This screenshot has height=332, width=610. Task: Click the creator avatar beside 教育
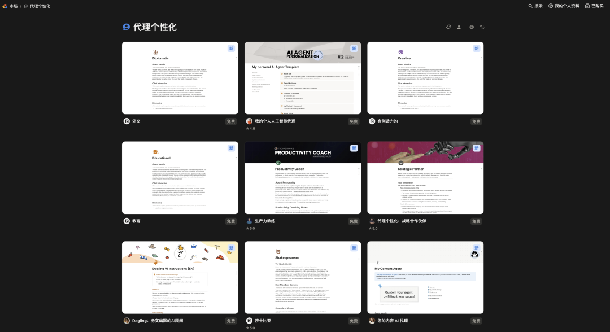point(127,221)
